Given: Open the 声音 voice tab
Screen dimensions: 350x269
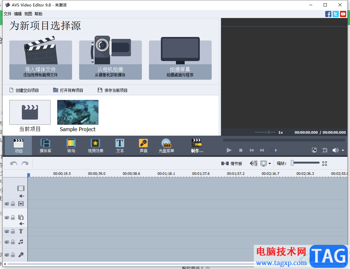Looking at the screenshot, I should 143,146.
